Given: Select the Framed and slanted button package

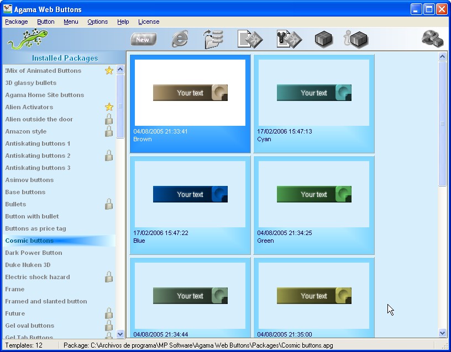Looking at the screenshot, I should 59,301.
